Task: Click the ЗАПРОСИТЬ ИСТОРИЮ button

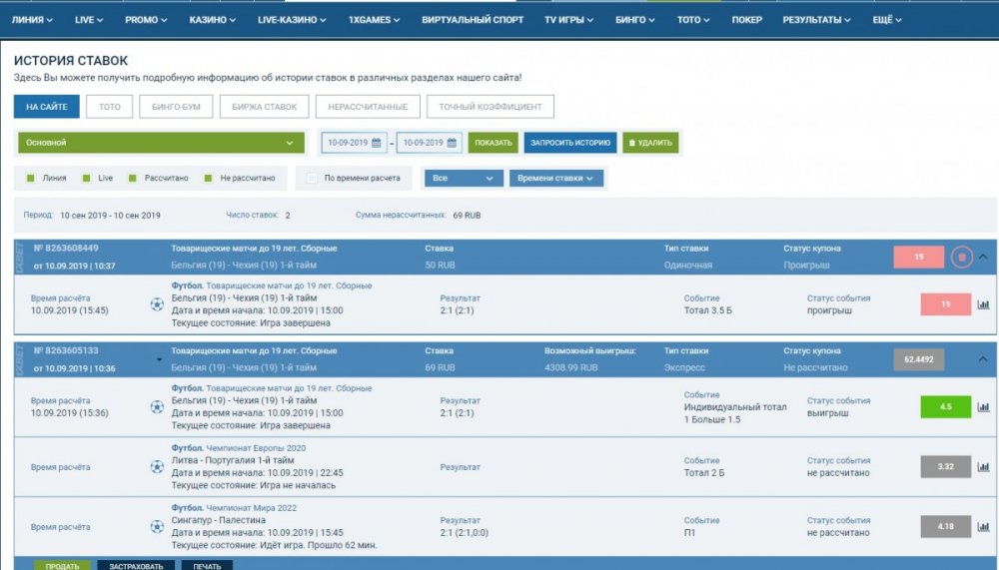Action: click(569, 143)
